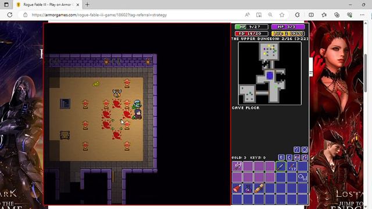
Task: Click the dungeon minimap
Action: [x=270, y=73]
